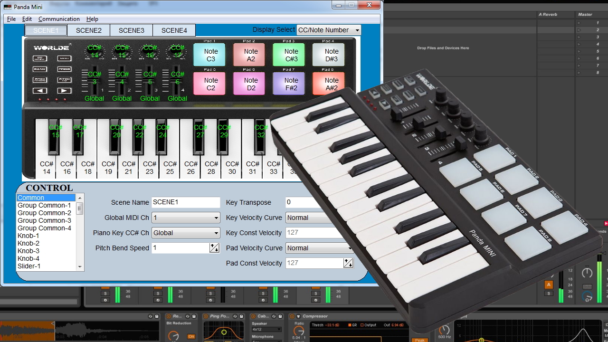
Task: Click the white piano key CC# 30
Action: [x=232, y=167]
